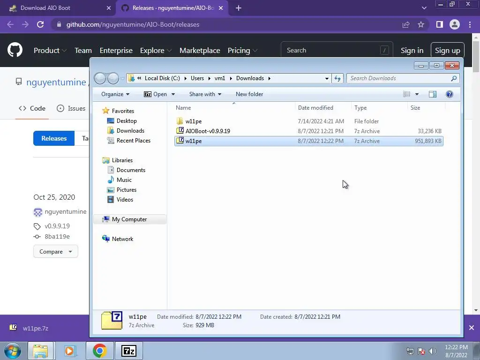This screenshot has width=480, height=360.
Task: Open the Windows Start menu
Action: pyautogui.click(x=13, y=351)
